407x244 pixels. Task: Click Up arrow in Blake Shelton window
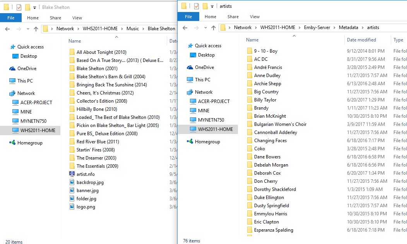pyautogui.click(x=36, y=29)
